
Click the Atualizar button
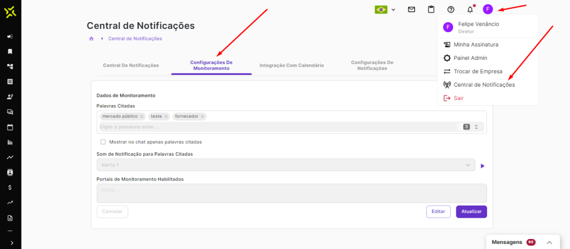[x=471, y=212]
